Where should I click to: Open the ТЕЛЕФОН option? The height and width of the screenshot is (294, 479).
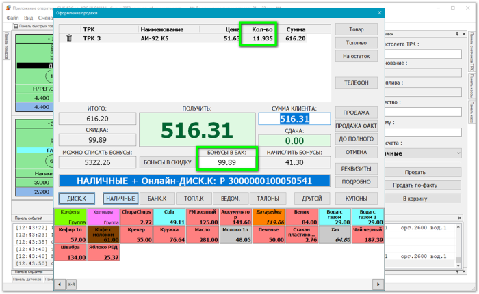tap(357, 83)
